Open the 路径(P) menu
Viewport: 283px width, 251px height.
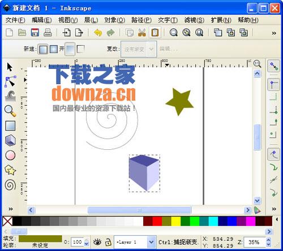click(141, 20)
